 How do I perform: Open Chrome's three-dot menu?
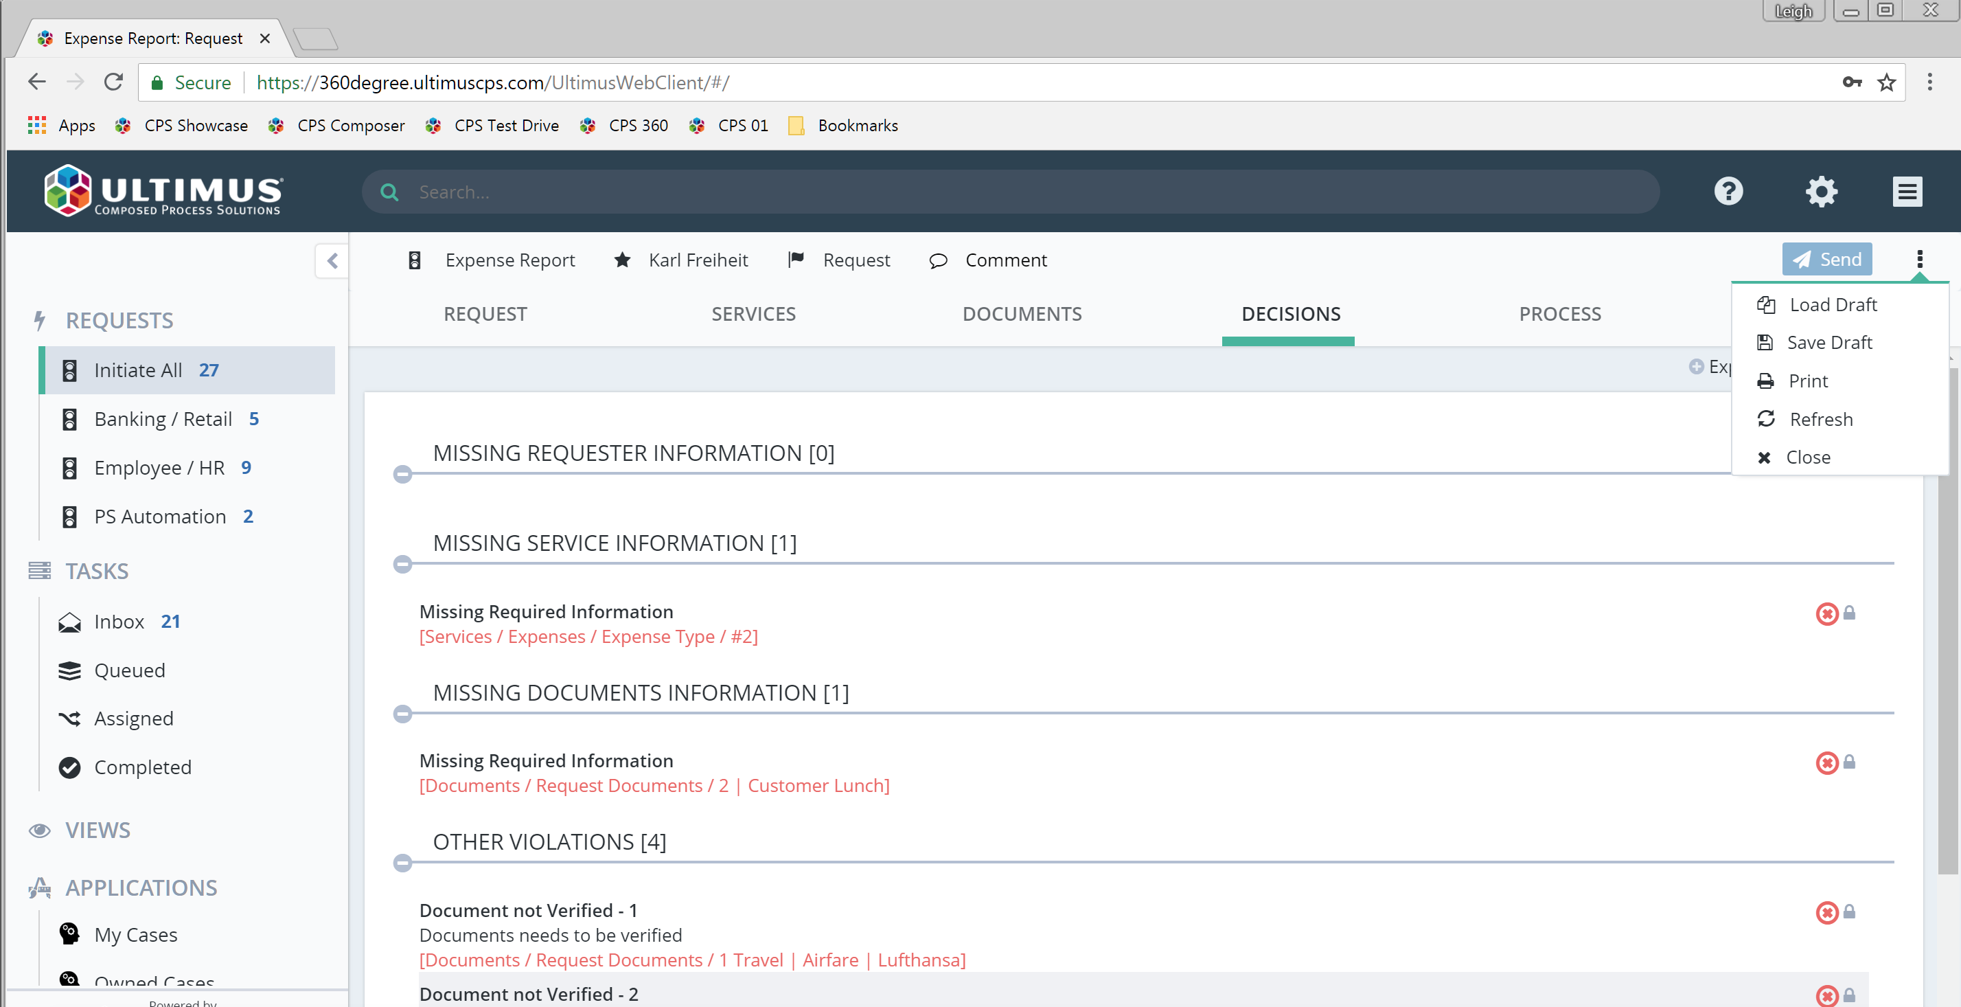pos(1930,82)
